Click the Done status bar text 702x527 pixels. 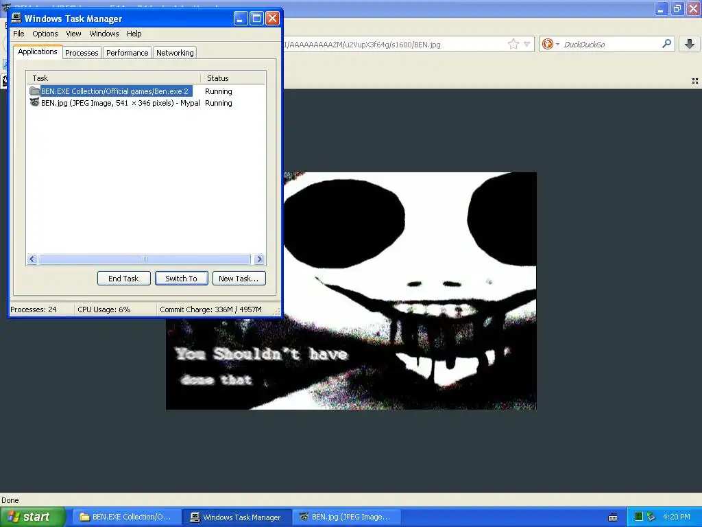(x=10, y=500)
